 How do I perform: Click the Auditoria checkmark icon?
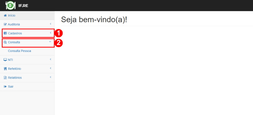click(5, 24)
